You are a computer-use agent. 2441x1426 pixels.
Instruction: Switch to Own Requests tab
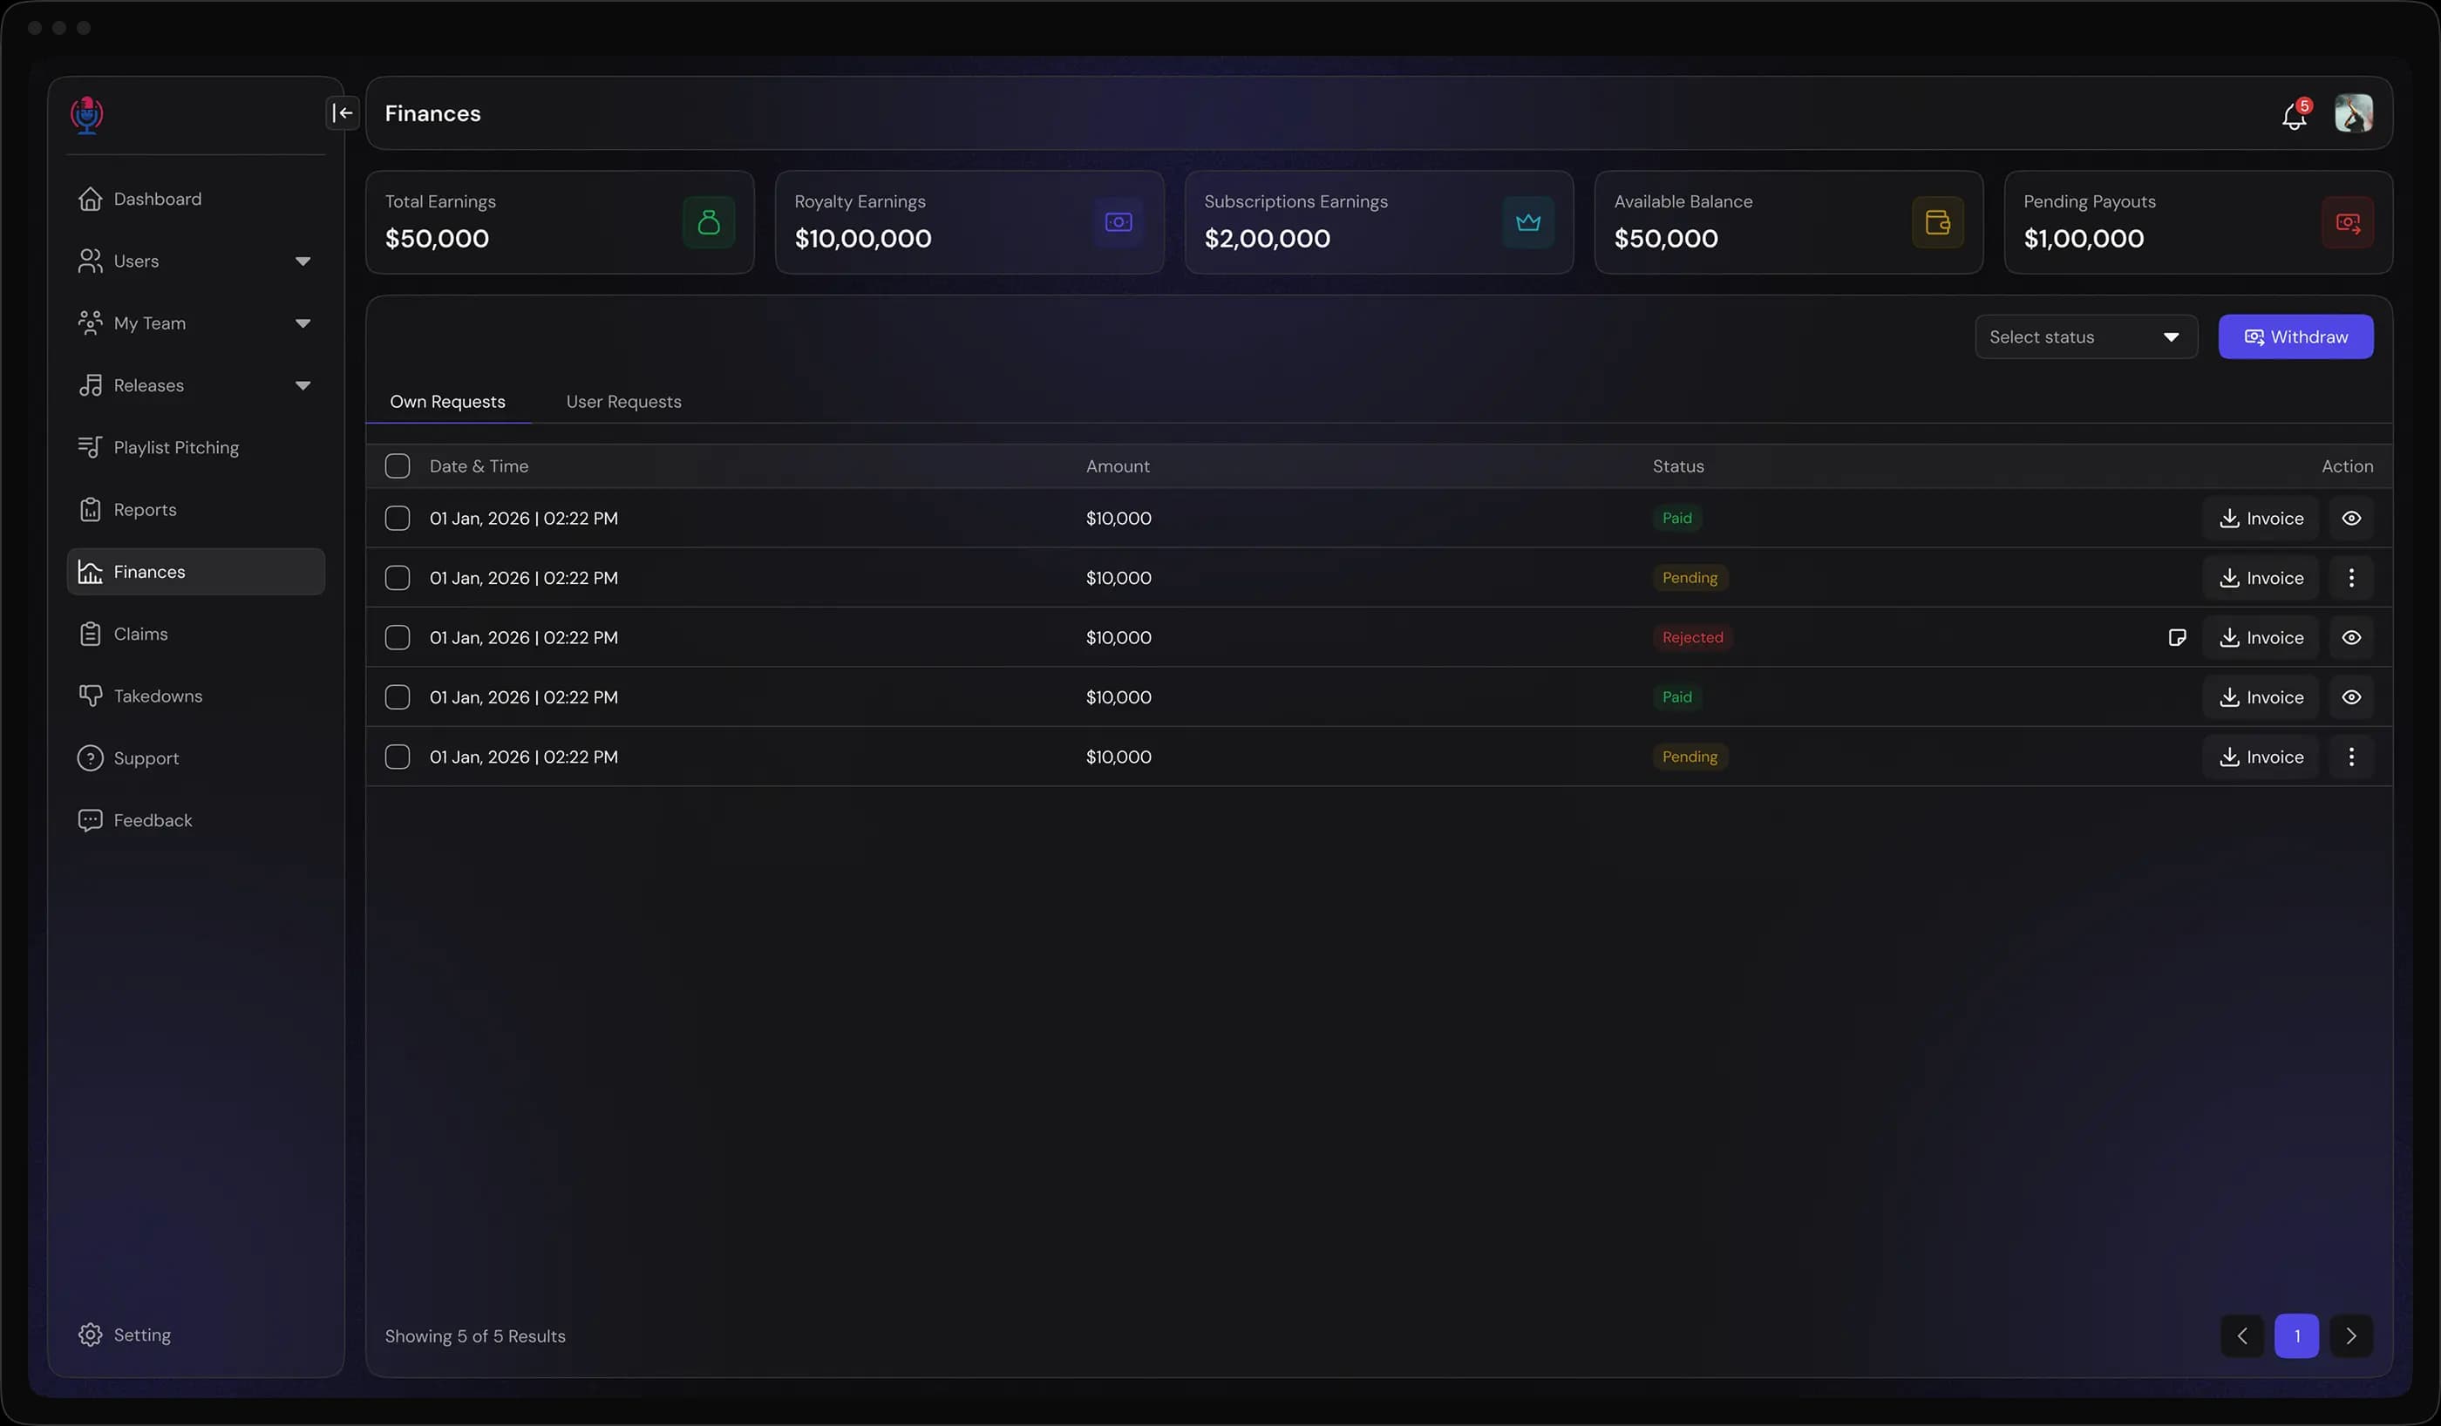point(447,402)
